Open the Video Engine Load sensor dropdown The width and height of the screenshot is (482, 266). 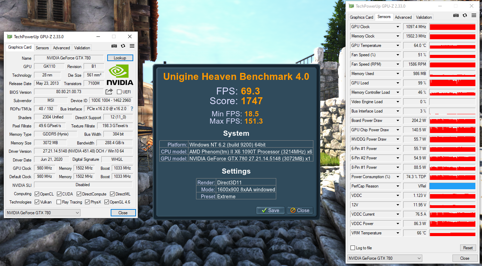[398, 102]
